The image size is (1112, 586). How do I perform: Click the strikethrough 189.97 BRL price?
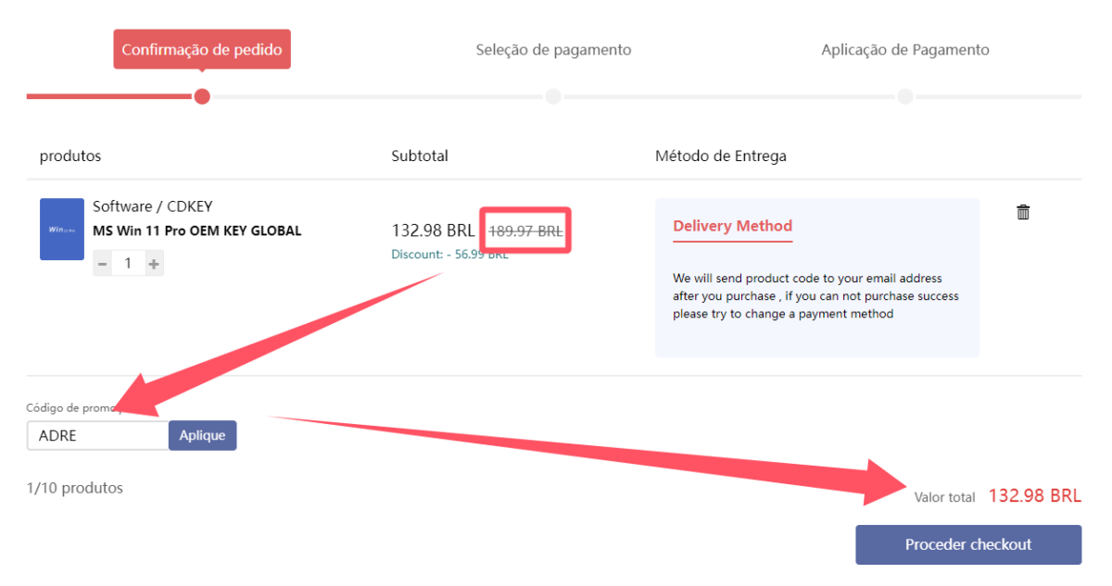tap(524, 230)
